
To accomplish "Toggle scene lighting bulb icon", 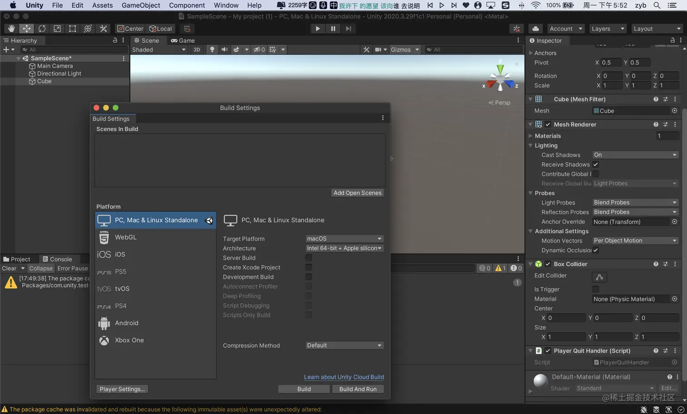I will point(212,49).
